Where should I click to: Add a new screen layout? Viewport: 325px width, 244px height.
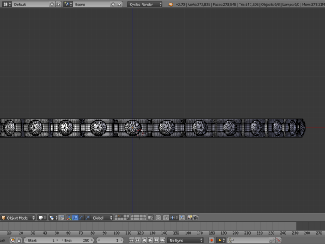tap(52, 4)
